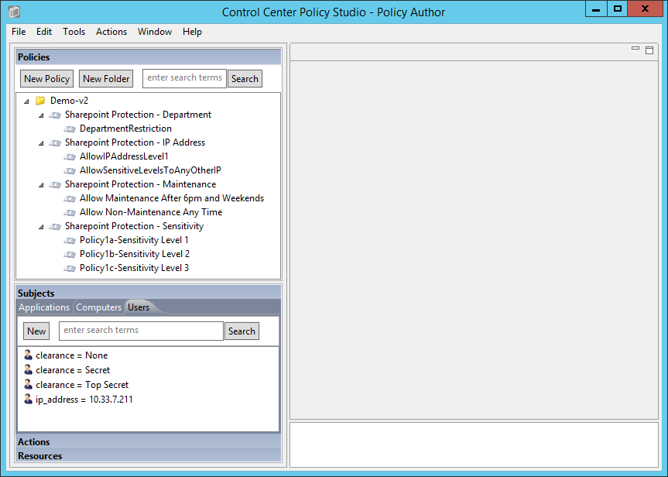Click the user icon for clearance = None
The image size is (668, 477).
click(28, 355)
